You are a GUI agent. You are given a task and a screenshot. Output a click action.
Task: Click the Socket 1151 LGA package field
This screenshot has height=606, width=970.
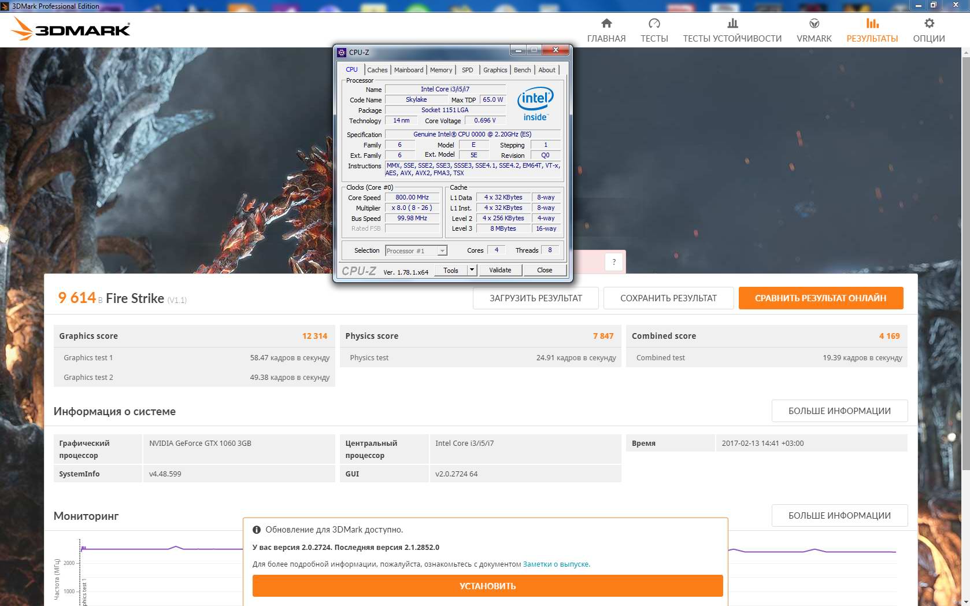[445, 110]
